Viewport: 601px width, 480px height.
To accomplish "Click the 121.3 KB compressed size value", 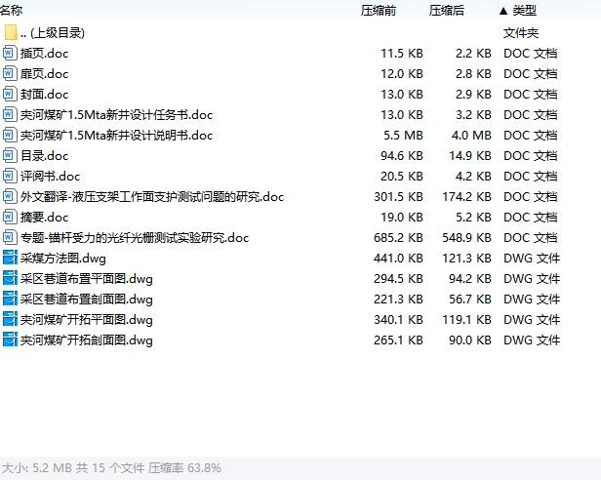I will 466,258.
